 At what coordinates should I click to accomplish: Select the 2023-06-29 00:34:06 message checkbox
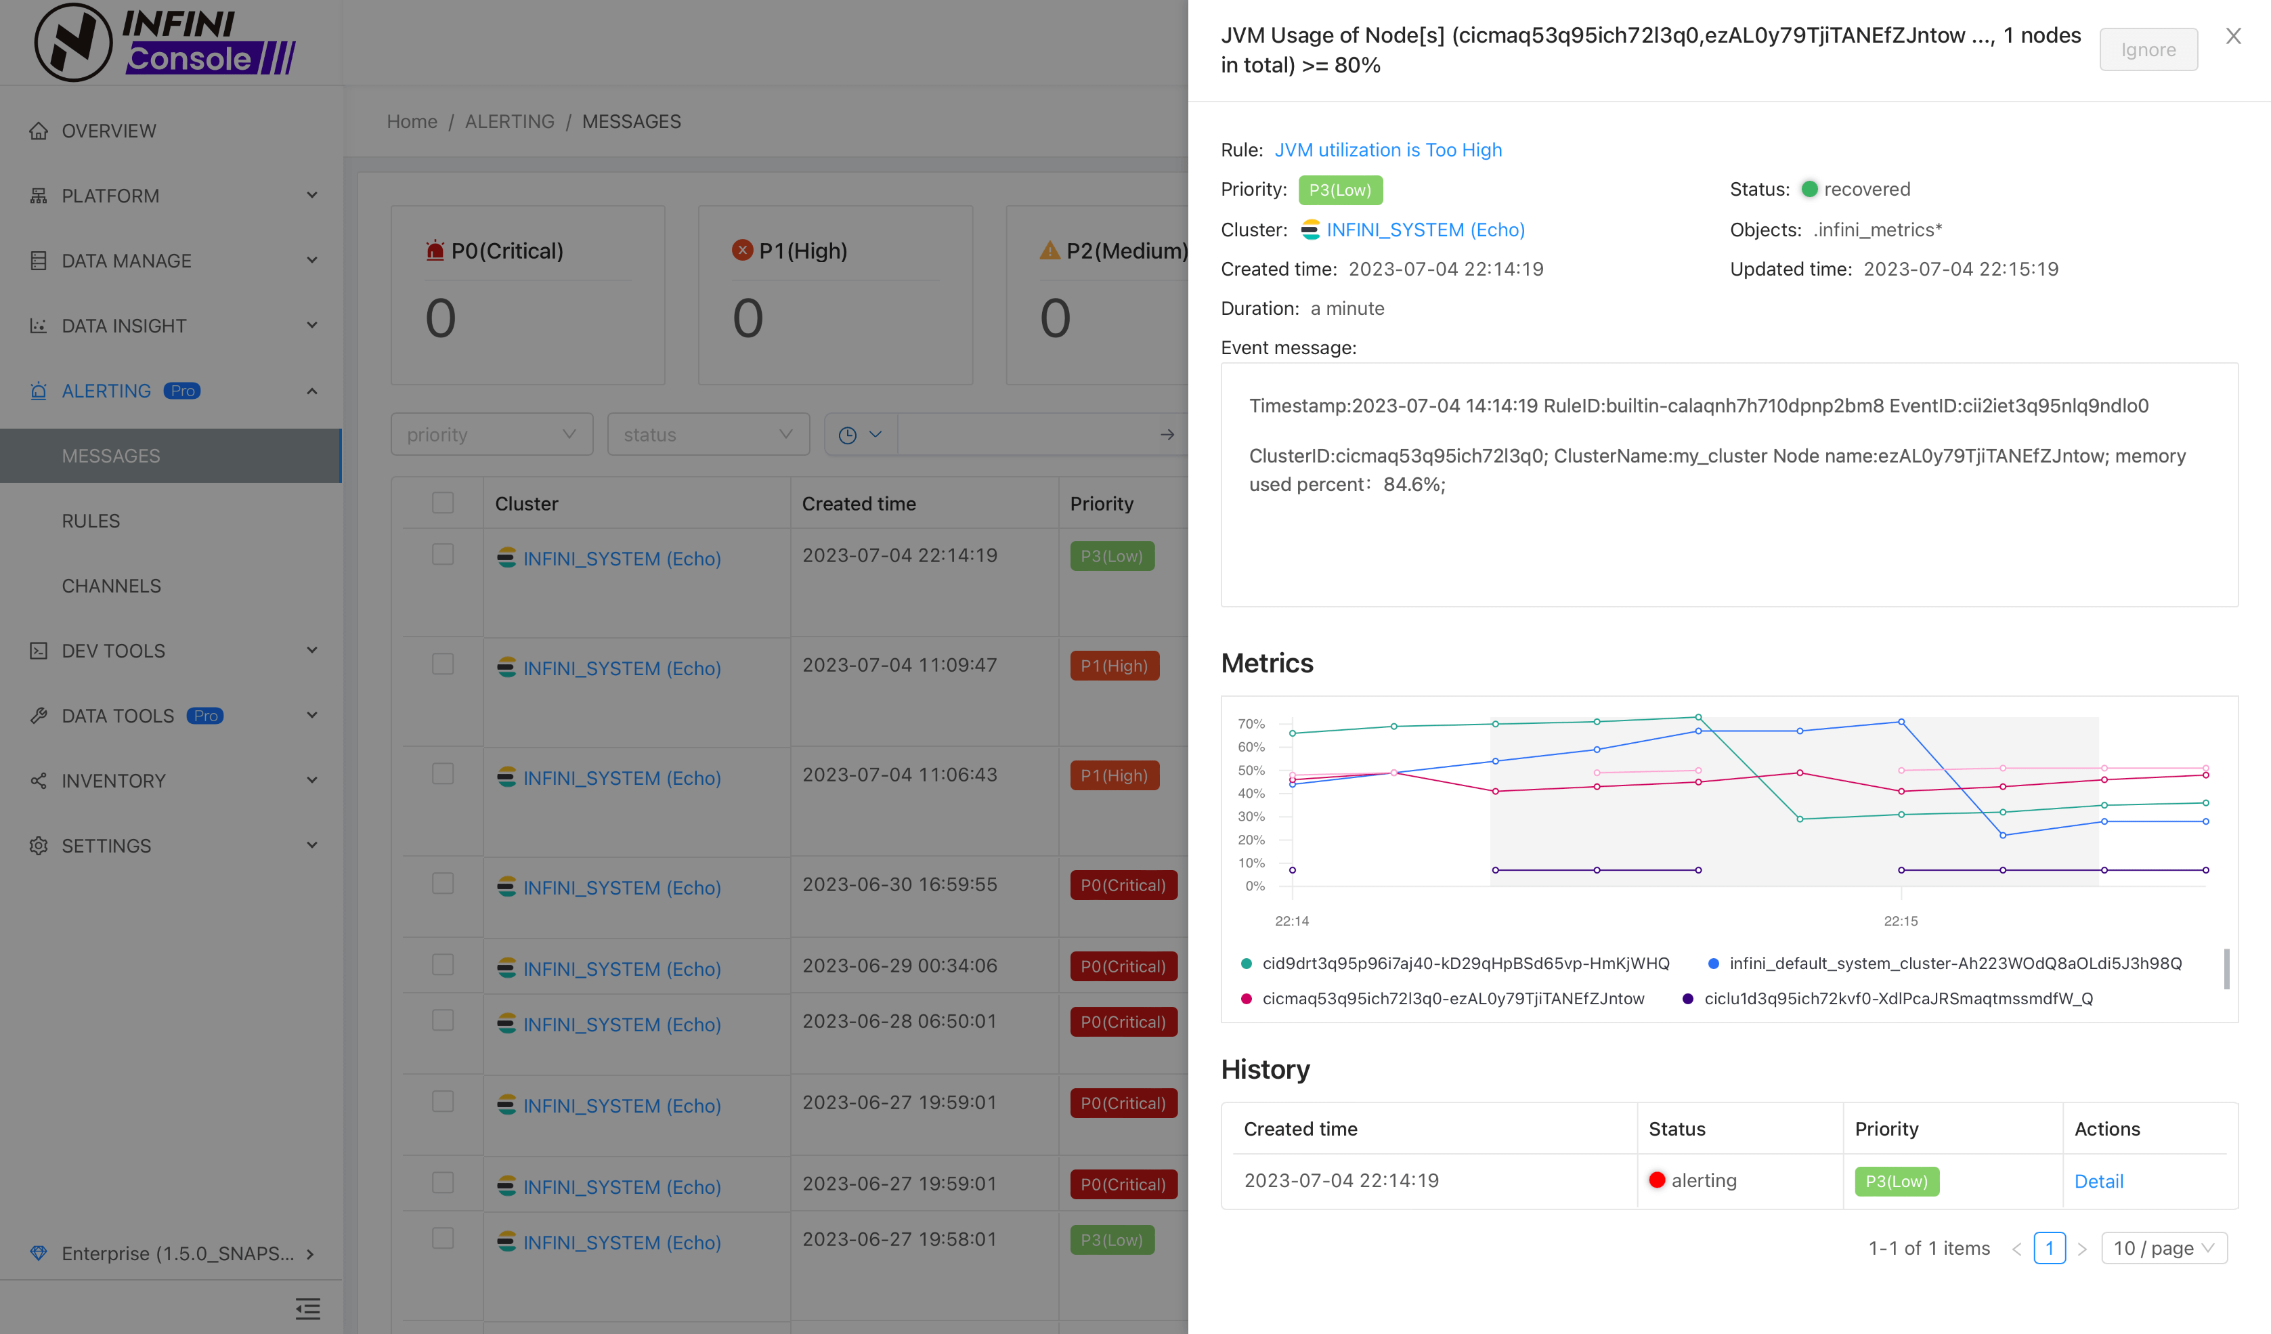442,964
